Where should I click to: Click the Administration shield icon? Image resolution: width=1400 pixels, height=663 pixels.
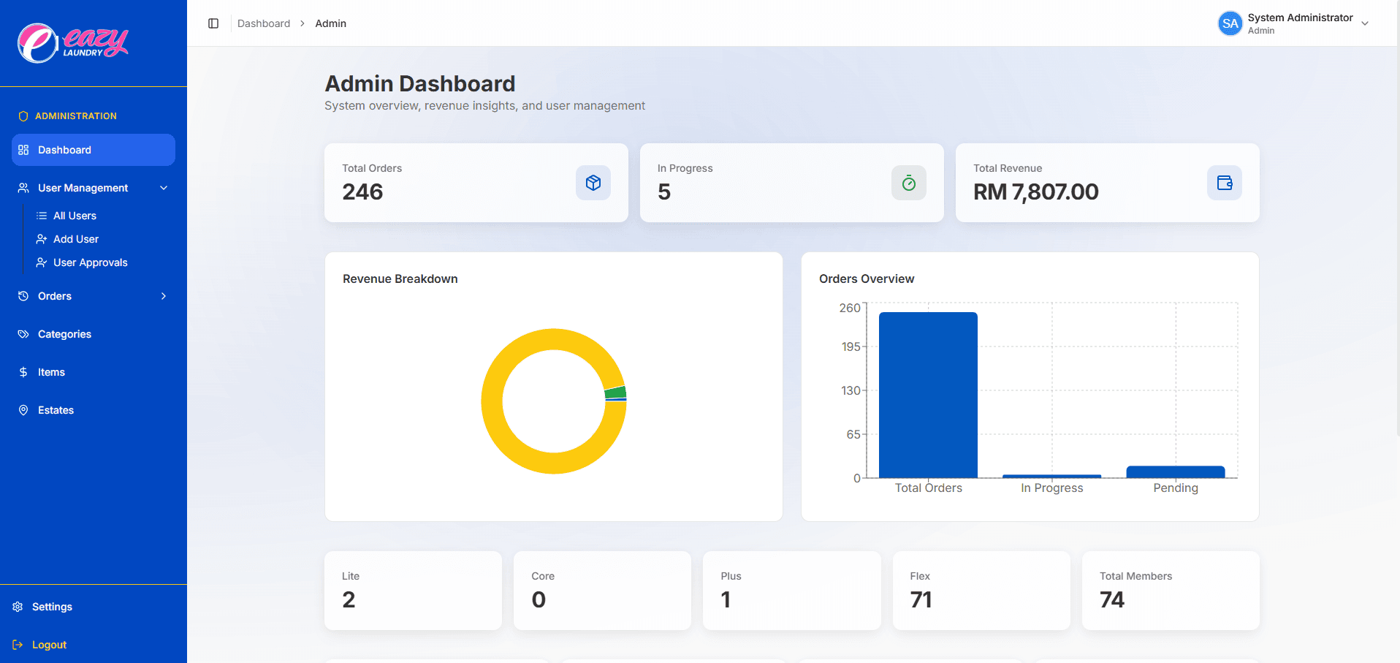(x=23, y=115)
